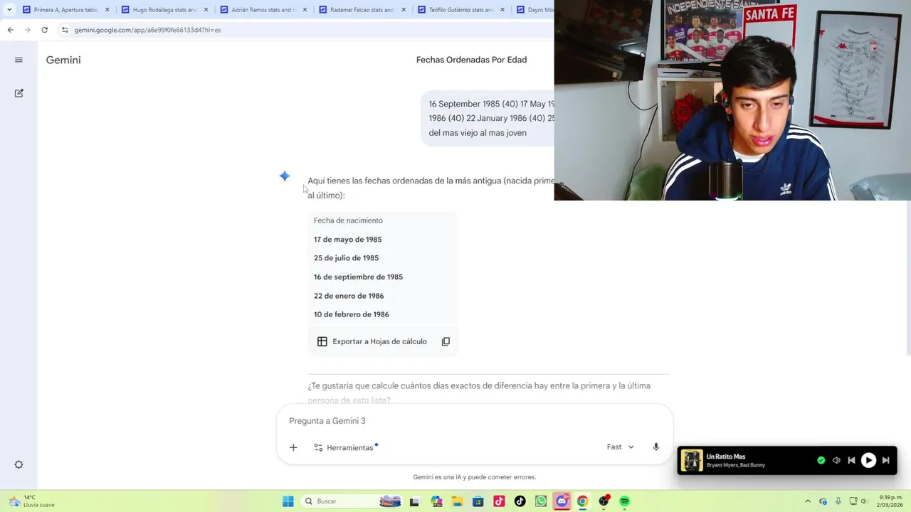This screenshot has height=512, width=911.
Task: Click Exportar a Hojas de cálculo
Action: (372, 341)
